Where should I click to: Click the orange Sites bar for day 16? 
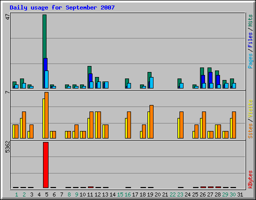(129, 125)
